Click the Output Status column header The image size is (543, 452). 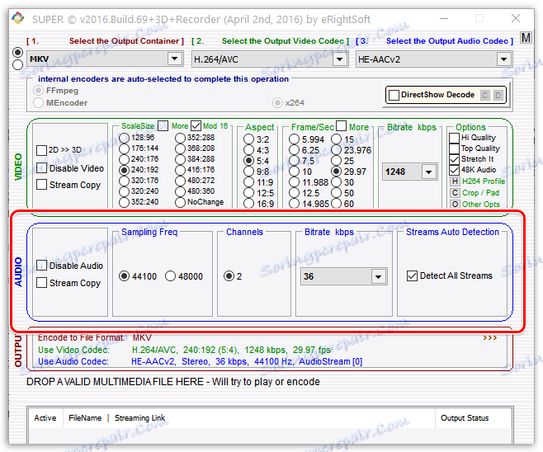465,418
